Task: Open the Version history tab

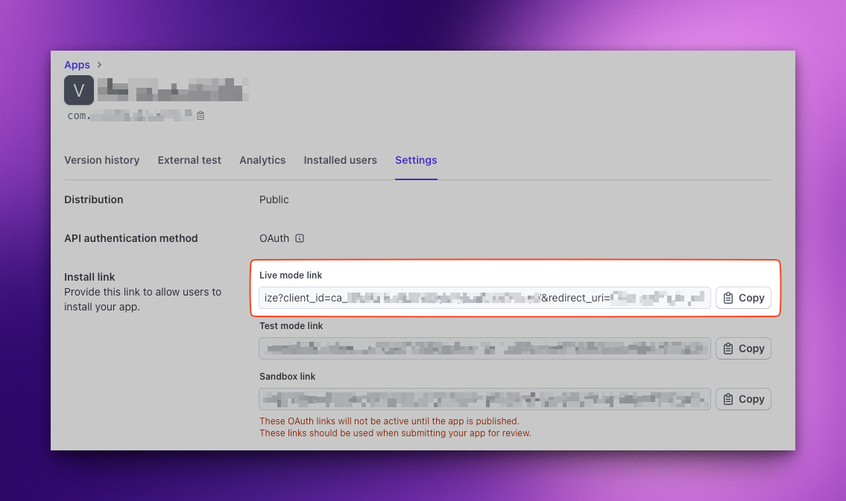Action: point(102,160)
